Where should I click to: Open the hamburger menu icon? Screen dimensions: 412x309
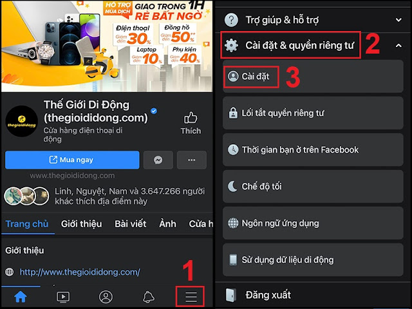point(191,297)
